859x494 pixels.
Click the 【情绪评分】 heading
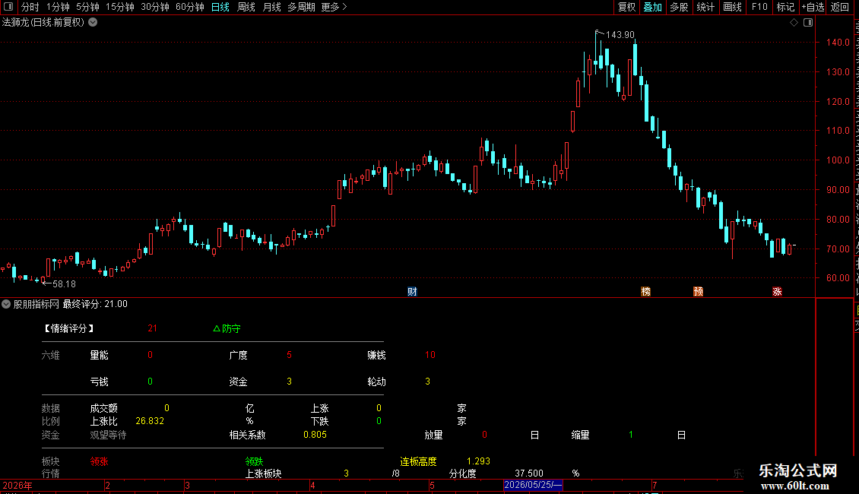68,328
